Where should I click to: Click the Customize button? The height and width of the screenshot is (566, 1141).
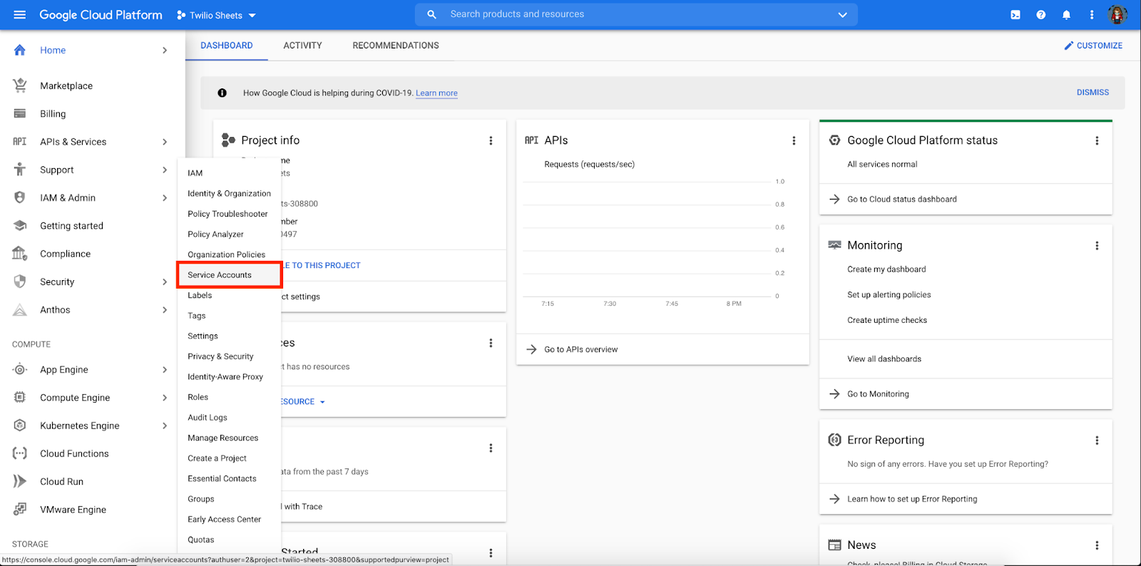1093,46
